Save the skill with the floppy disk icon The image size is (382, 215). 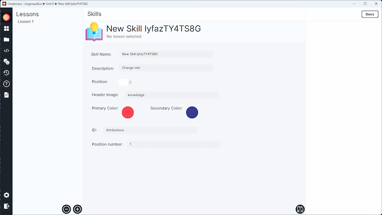click(x=300, y=209)
